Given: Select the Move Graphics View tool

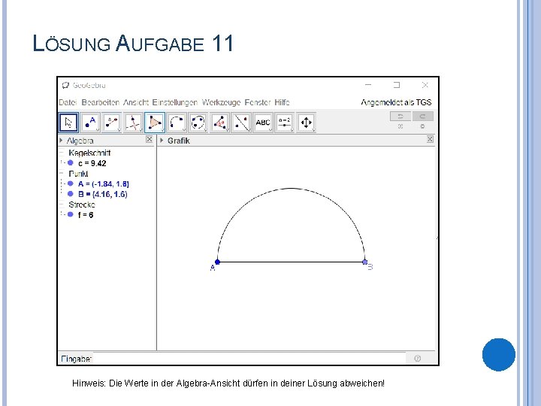Looking at the screenshot, I should [x=306, y=123].
